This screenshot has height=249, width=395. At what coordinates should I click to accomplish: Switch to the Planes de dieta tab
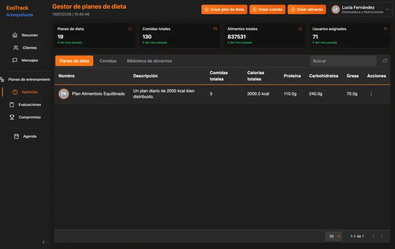point(74,61)
